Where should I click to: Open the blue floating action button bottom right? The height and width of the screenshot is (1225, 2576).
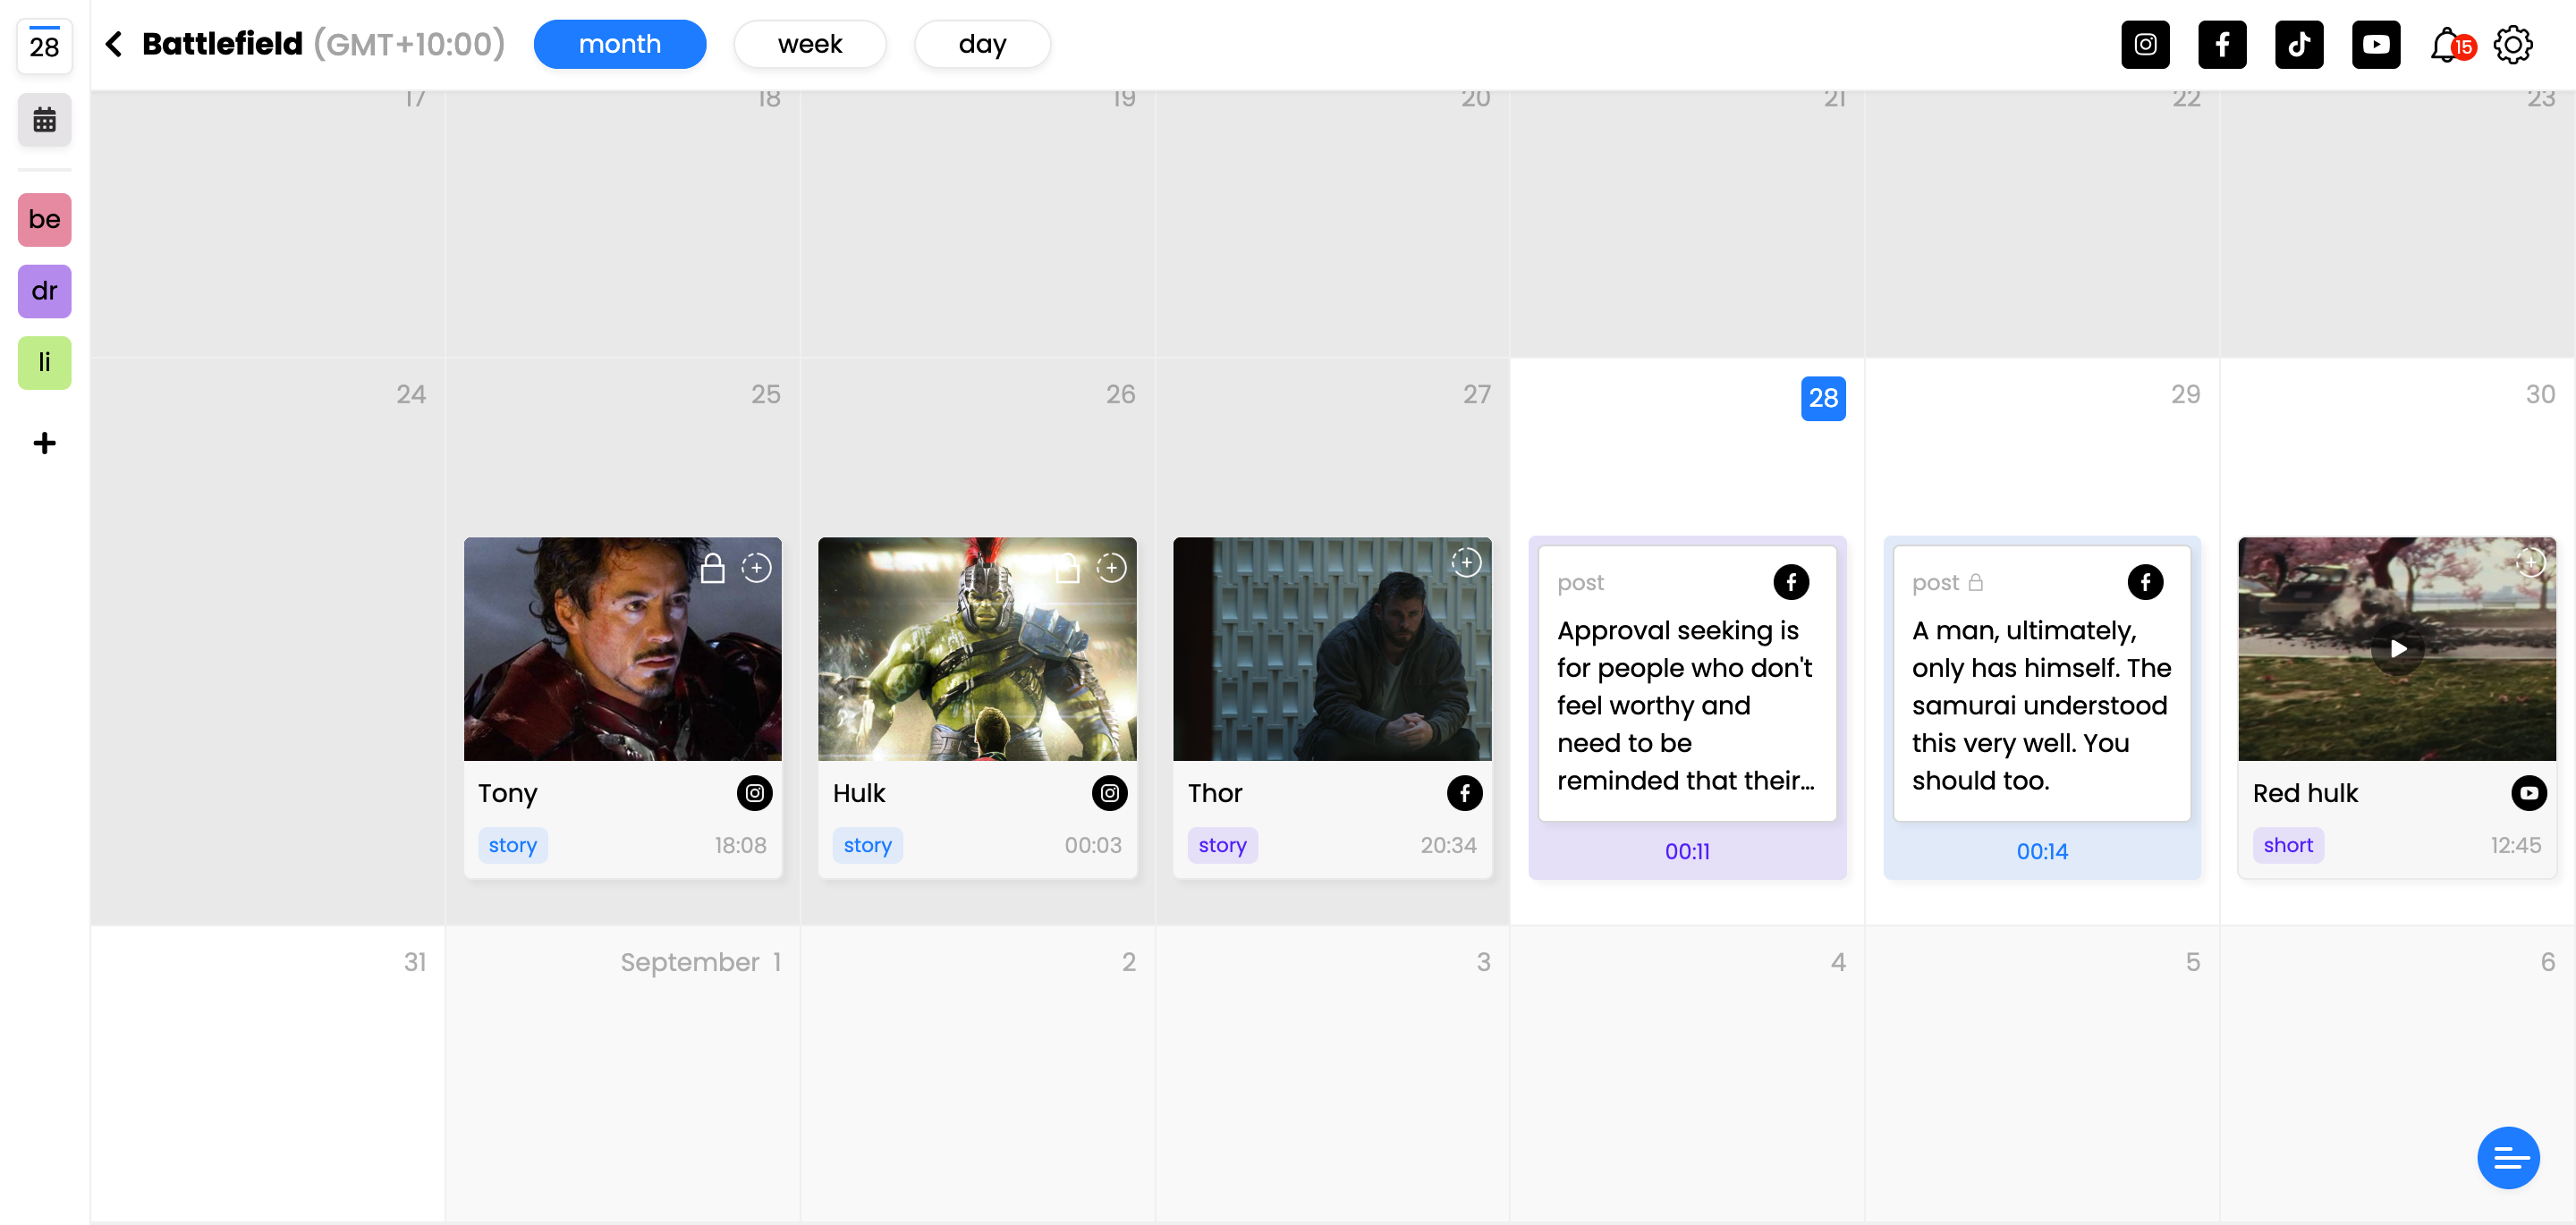pyautogui.click(x=2510, y=1157)
